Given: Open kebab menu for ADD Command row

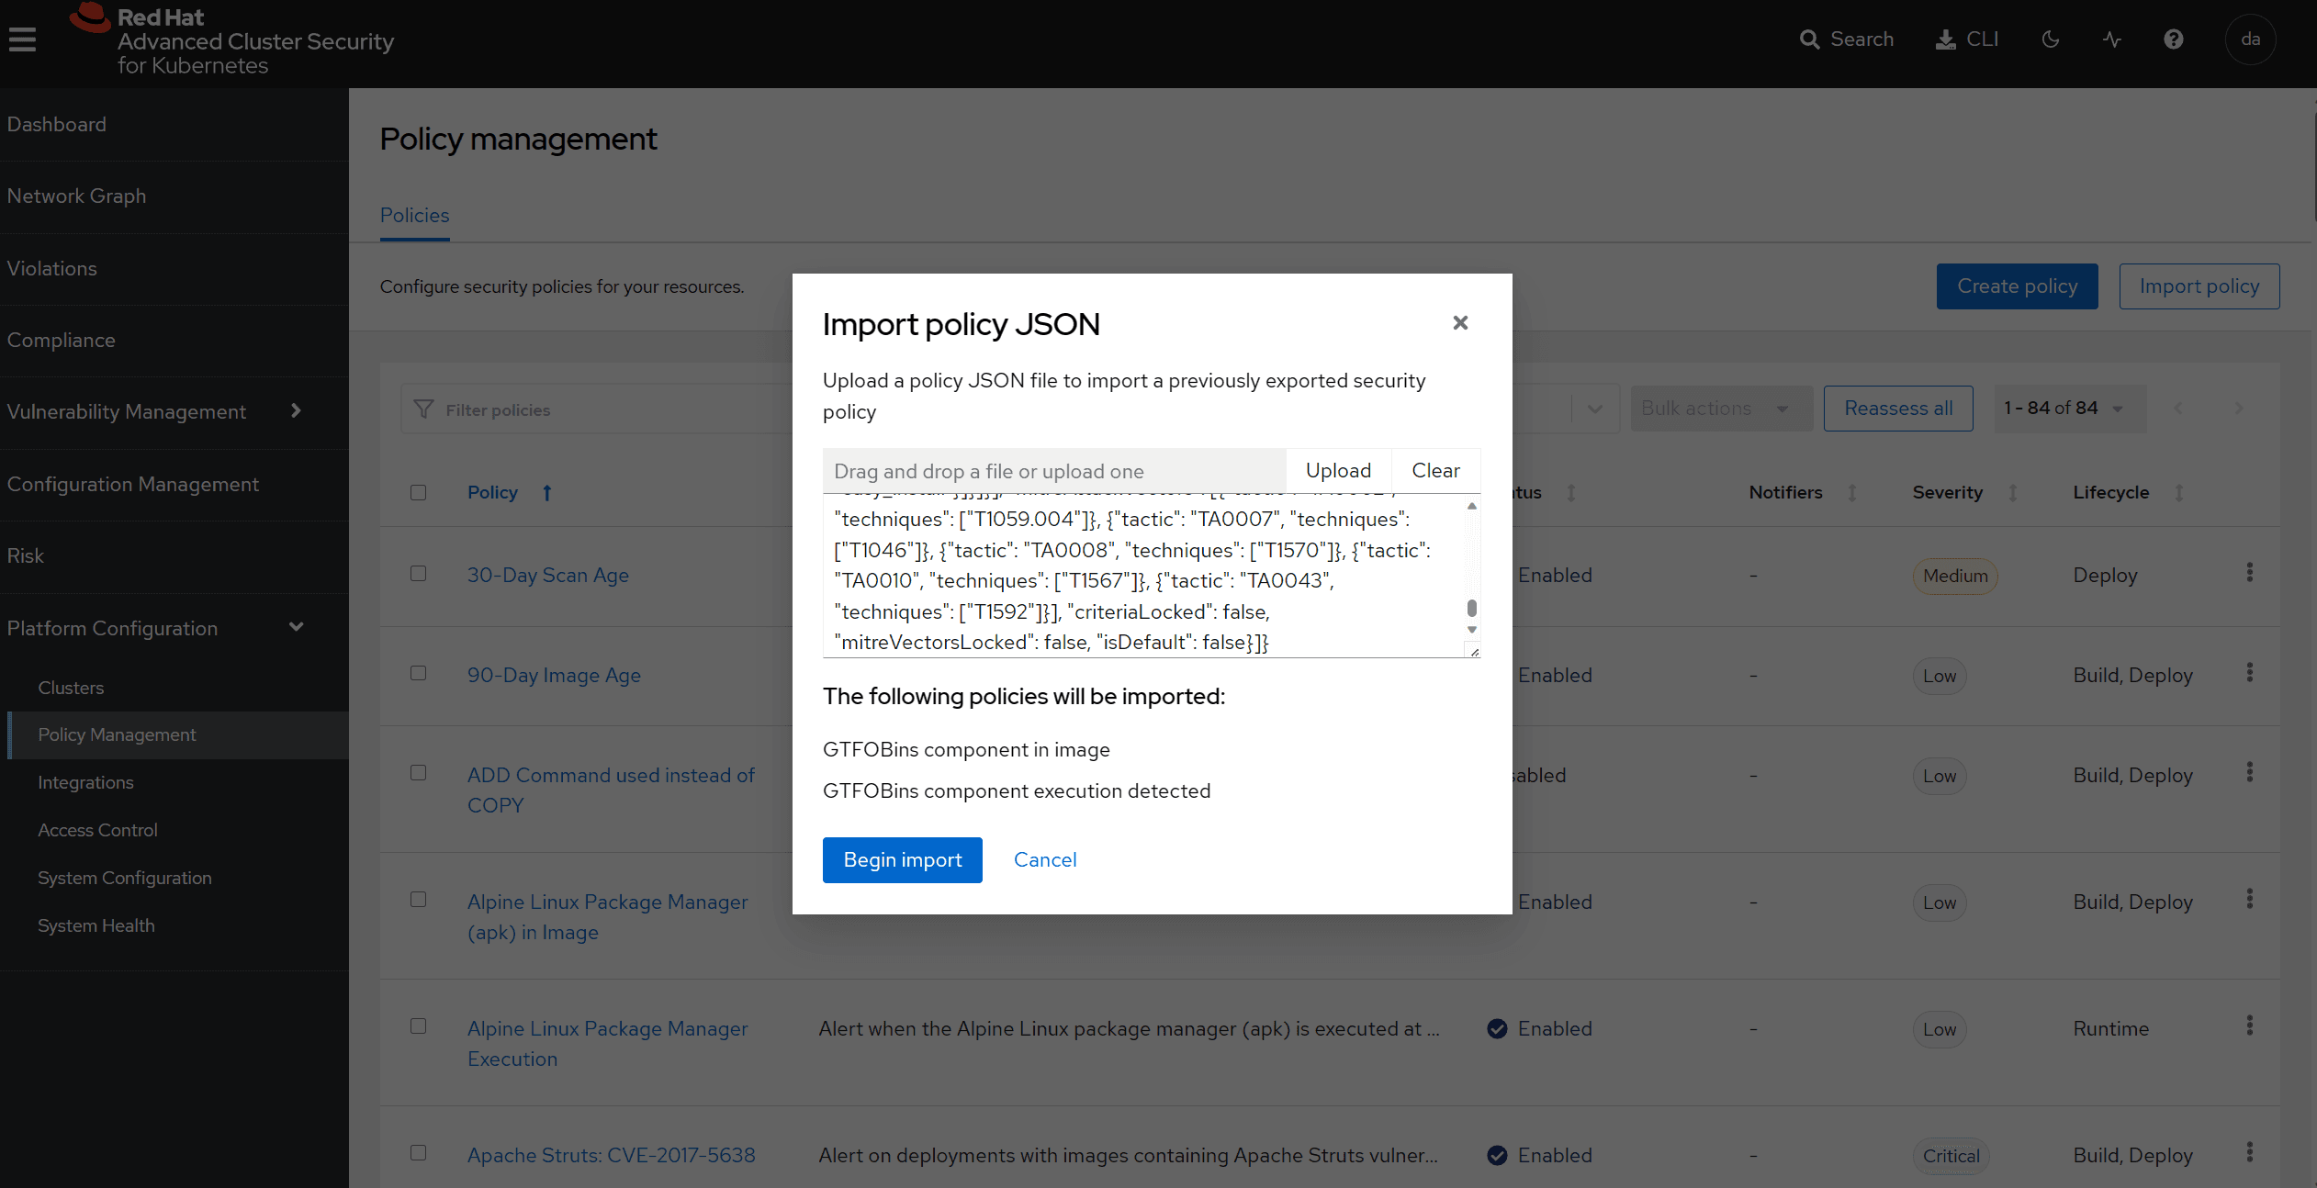Looking at the screenshot, I should point(2249,773).
